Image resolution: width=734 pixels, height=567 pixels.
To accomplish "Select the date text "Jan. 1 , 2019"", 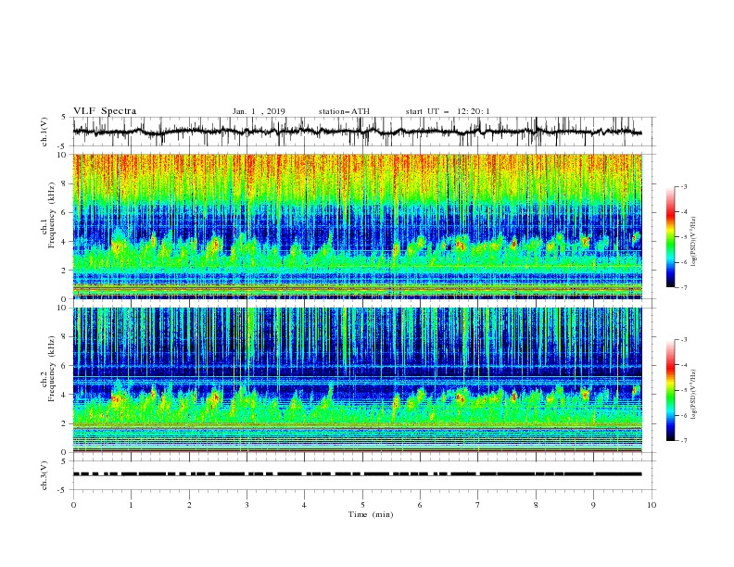I will [259, 111].
